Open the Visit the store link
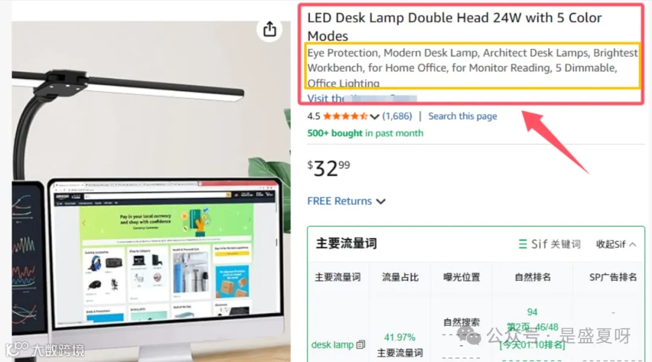Image resolution: width=652 pixels, height=362 pixels. point(362,98)
